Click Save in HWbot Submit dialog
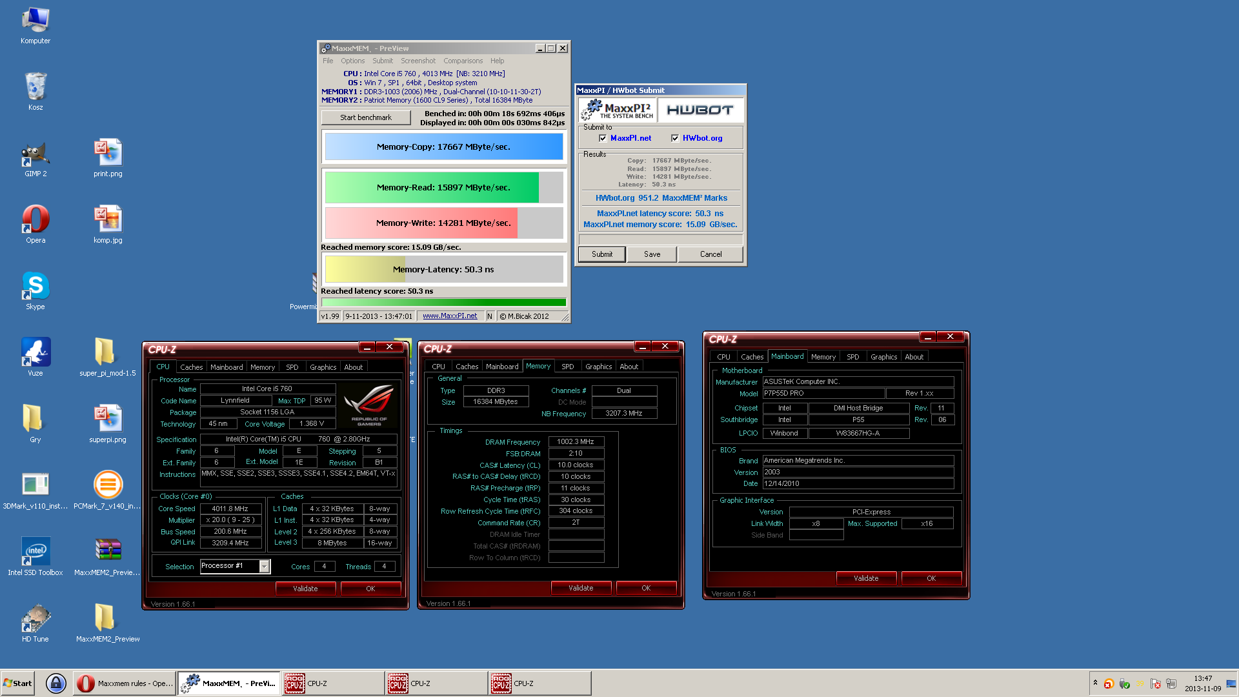The width and height of the screenshot is (1239, 697). coord(652,254)
